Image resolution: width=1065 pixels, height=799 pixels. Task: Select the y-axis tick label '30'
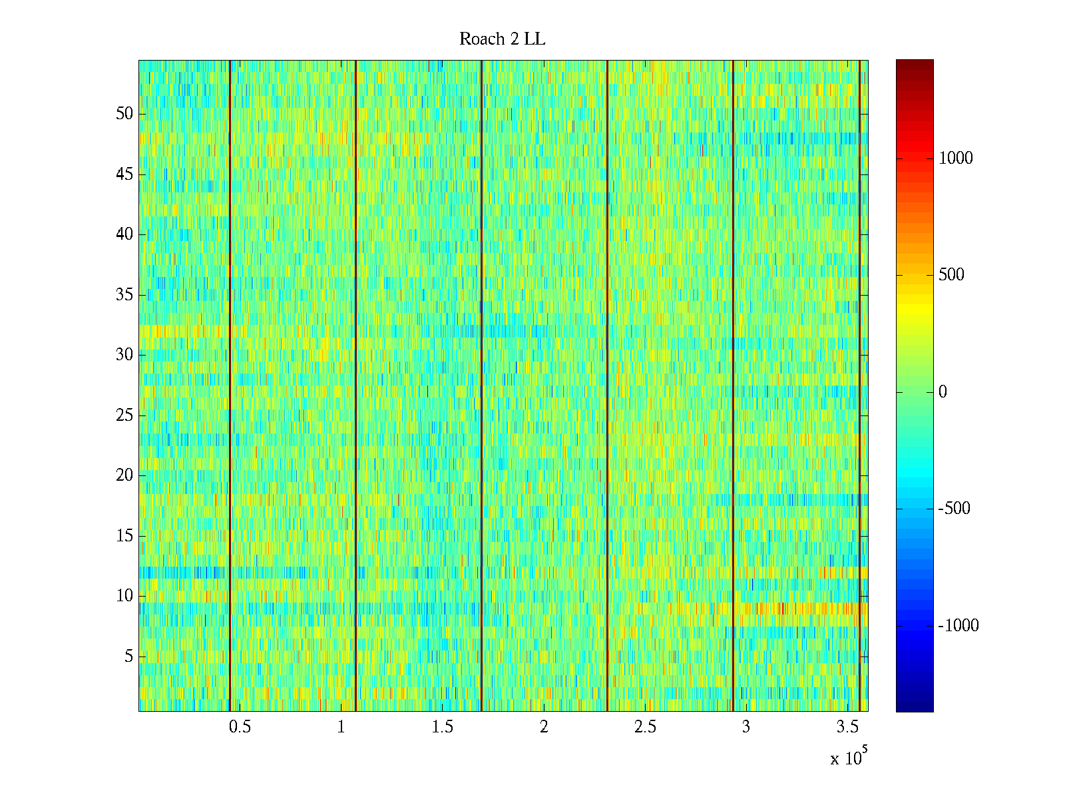tap(124, 355)
